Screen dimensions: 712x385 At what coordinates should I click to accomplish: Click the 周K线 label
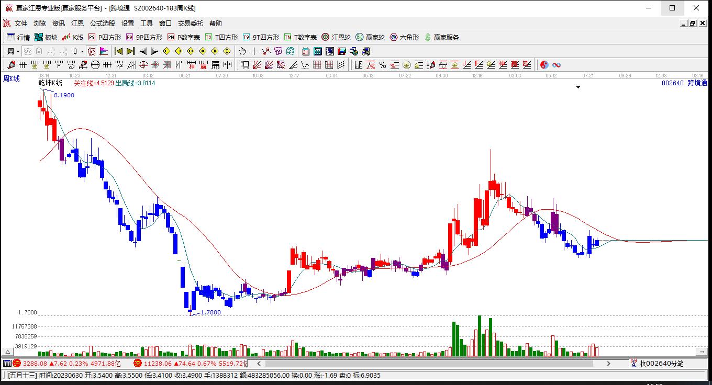coord(12,78)
